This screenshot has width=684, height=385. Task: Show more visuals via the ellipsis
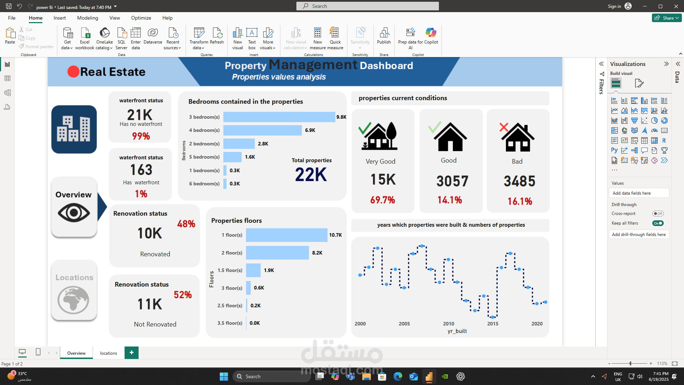pyautogui.click(x=615, y=170)
